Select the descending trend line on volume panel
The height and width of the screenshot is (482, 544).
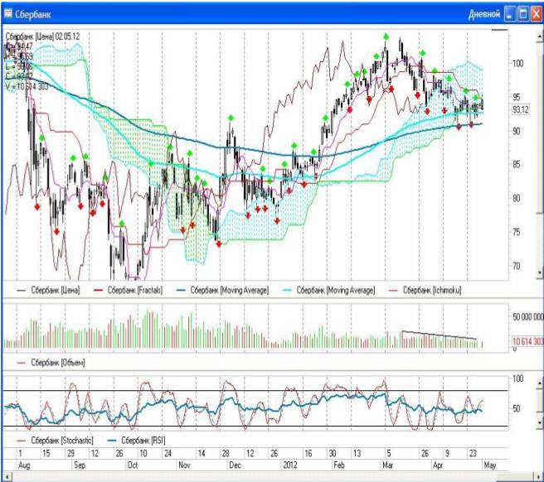pos(440,335)
